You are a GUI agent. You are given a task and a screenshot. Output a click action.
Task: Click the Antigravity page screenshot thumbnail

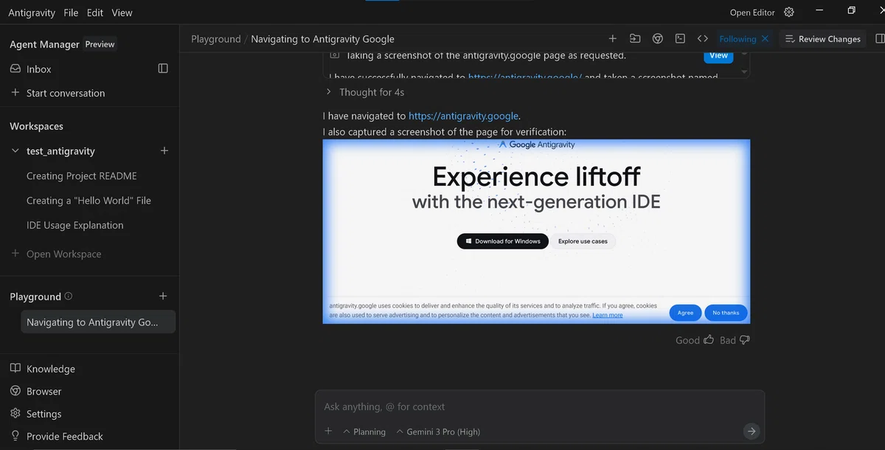(536, 232)
